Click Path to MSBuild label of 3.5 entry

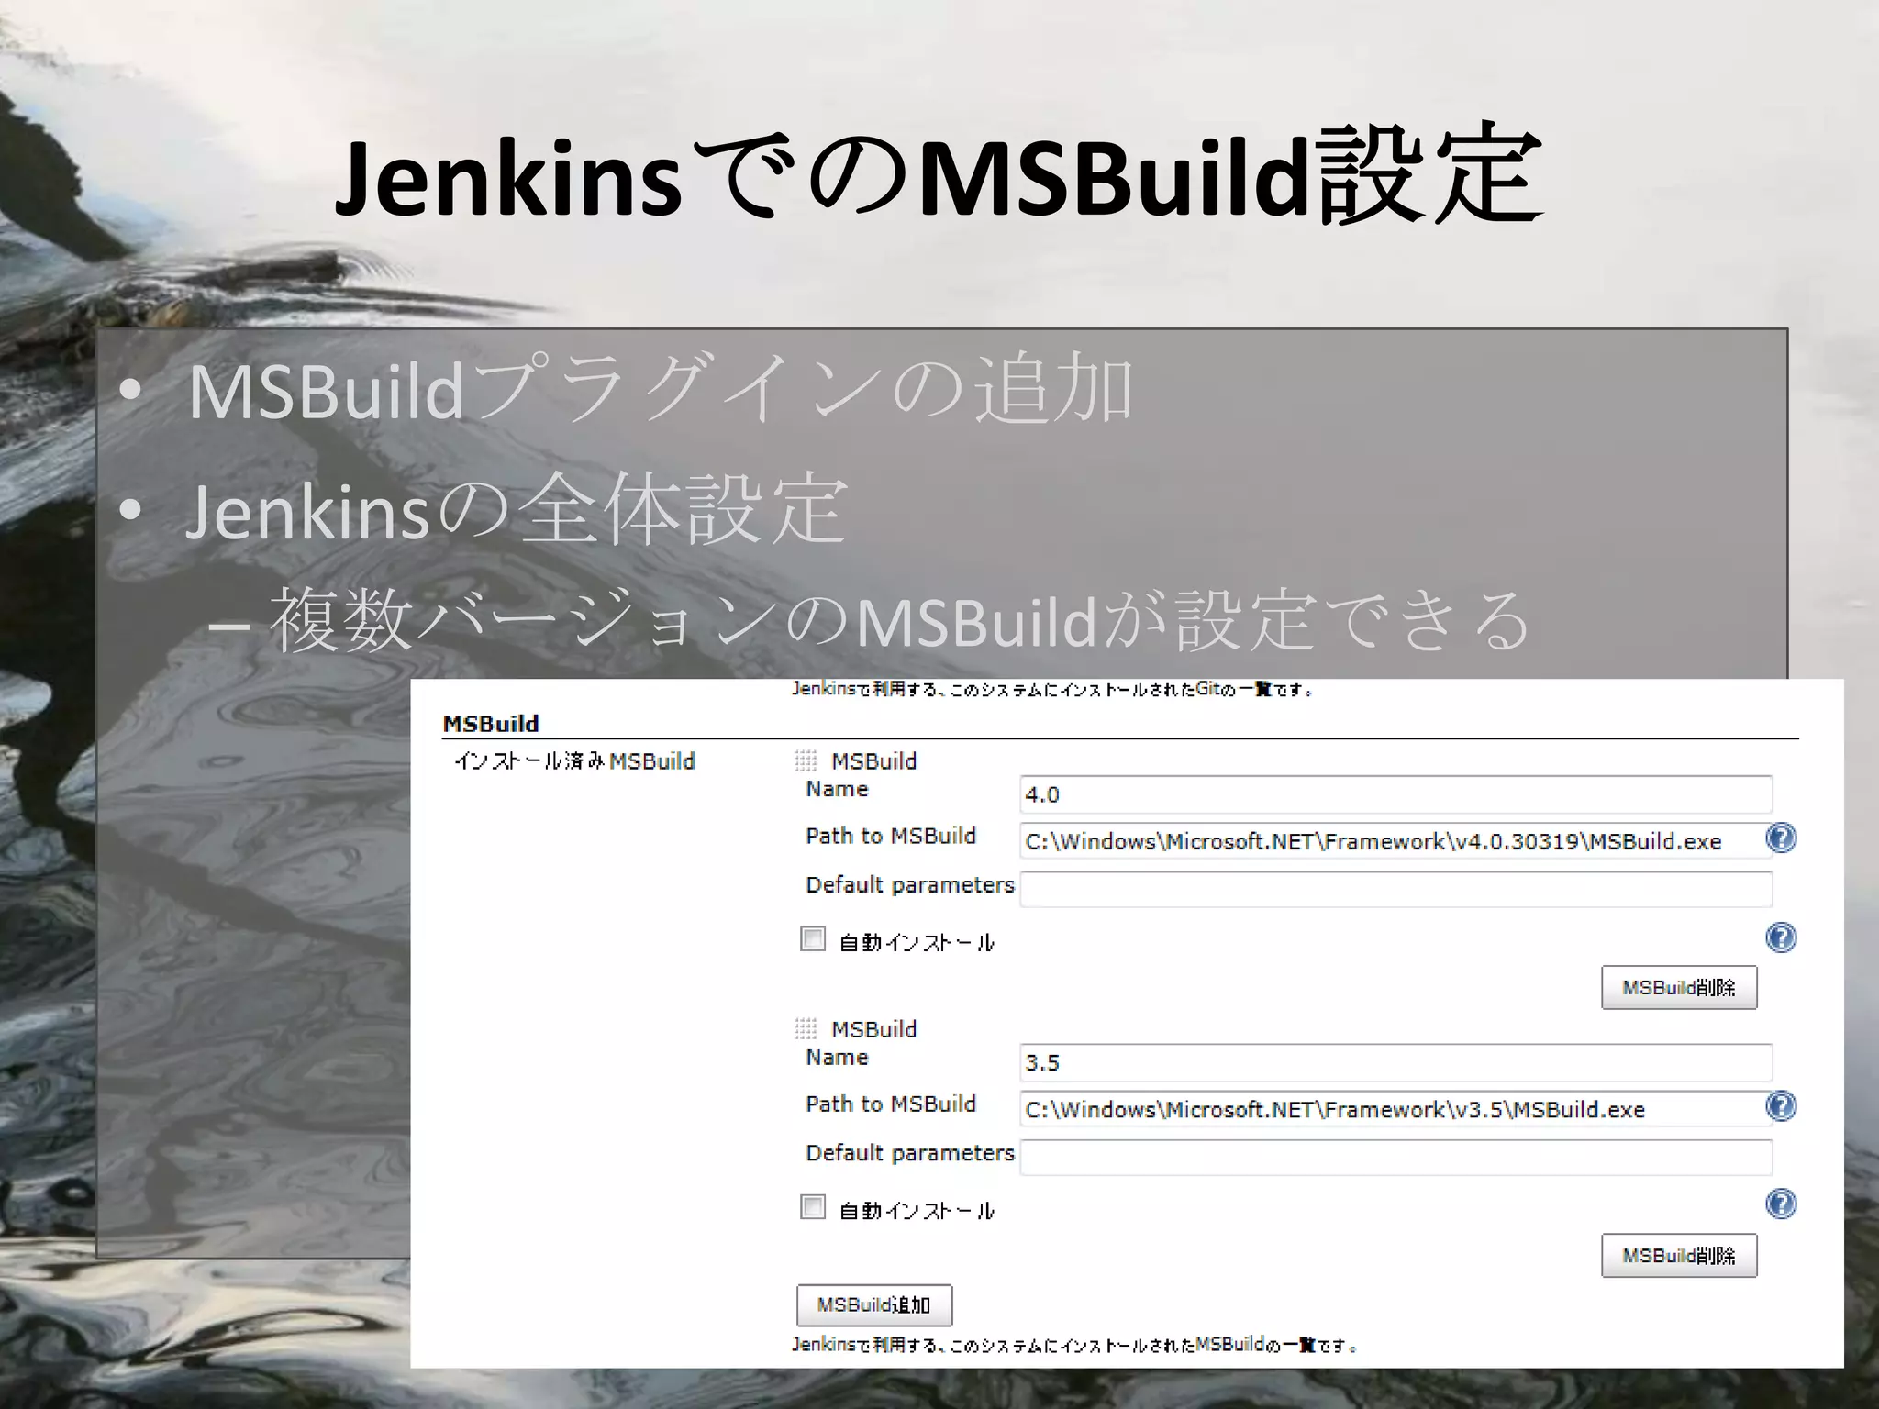(891, 1104)
